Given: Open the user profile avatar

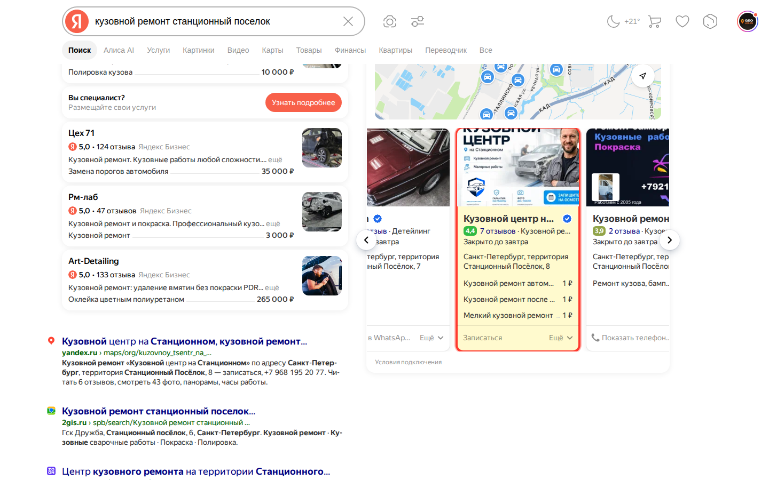Looking at the screenshot, I should [748, 21].
